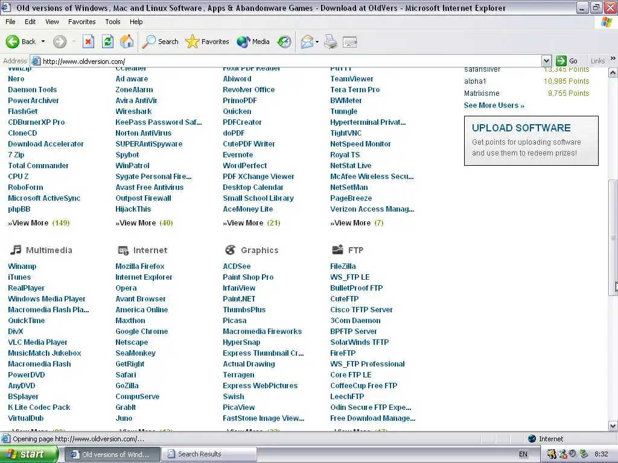Open See More Users link

click(494, 105)
